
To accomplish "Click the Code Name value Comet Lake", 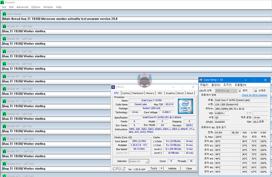I will coord(141,104).
